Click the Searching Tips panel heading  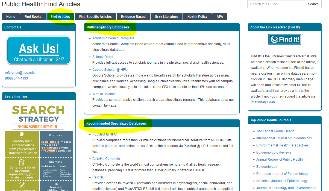pyautogui.click(x=16, y=96)
